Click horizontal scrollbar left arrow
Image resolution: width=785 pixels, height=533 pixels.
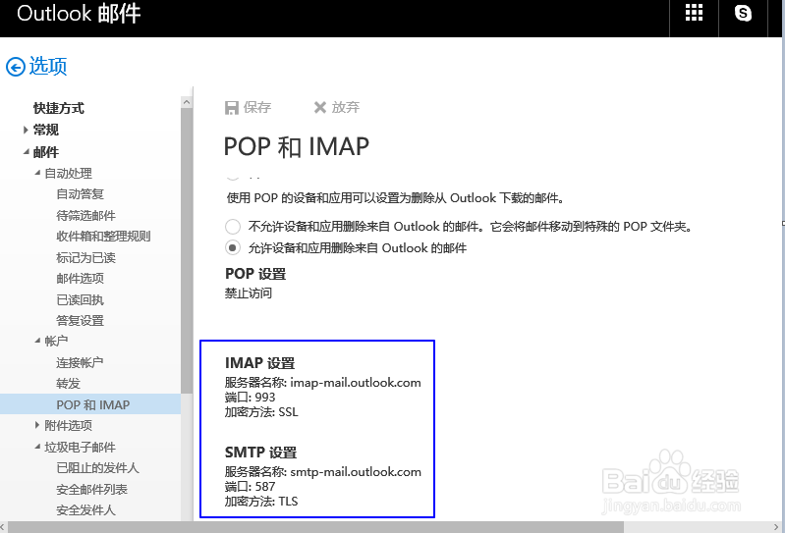(x=4, y=527)
